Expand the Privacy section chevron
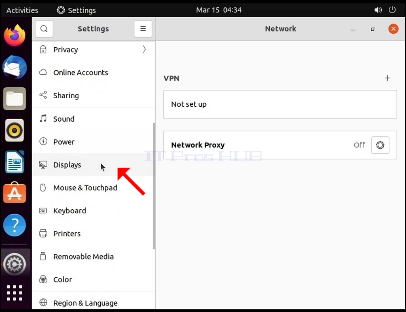The width and height of the screenshot is (406, 312). (144, 49)
